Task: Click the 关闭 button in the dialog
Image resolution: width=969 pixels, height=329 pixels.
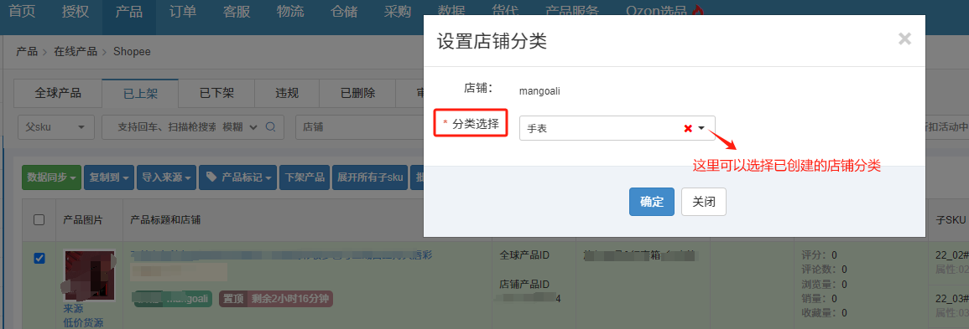Action: tap(703, 202)
